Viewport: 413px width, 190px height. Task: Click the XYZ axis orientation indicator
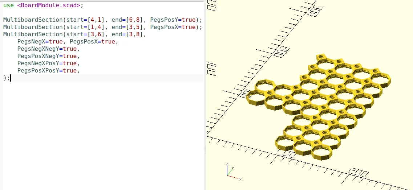click(x=233, y=172)
